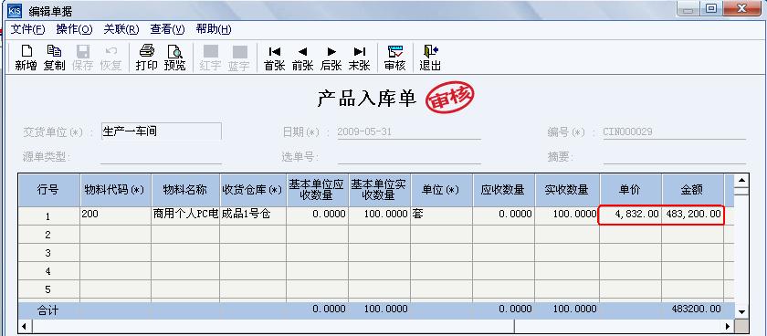This screenshot has width=767, height=336.
Task: Click the 打印 (Print) icon
Action: (x=146, y=58)
